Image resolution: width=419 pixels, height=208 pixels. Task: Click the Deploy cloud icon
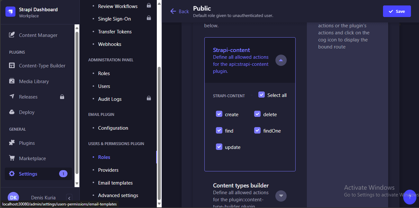tap(12, 112)
